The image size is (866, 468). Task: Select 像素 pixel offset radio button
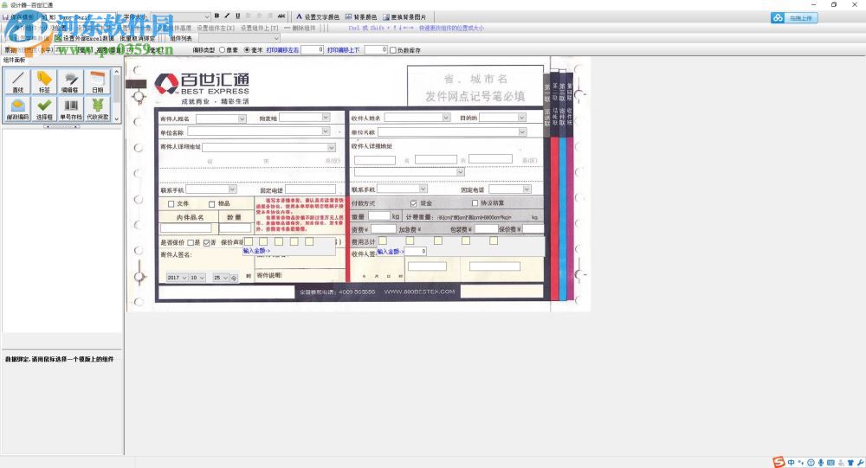tap(223, 49)
